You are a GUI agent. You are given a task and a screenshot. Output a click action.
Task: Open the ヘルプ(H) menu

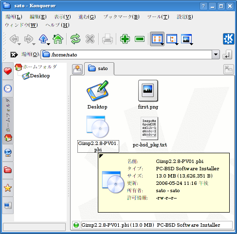57,25
